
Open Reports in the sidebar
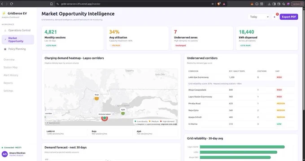[8, 83]
